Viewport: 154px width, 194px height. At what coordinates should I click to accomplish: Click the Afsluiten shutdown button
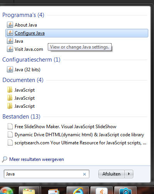click(x=111, y=174)
